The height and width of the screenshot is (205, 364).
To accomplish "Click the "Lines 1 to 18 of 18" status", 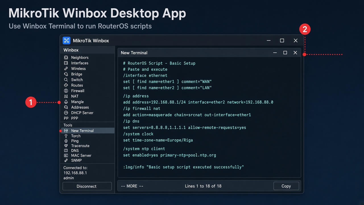I will pos(203,186).
